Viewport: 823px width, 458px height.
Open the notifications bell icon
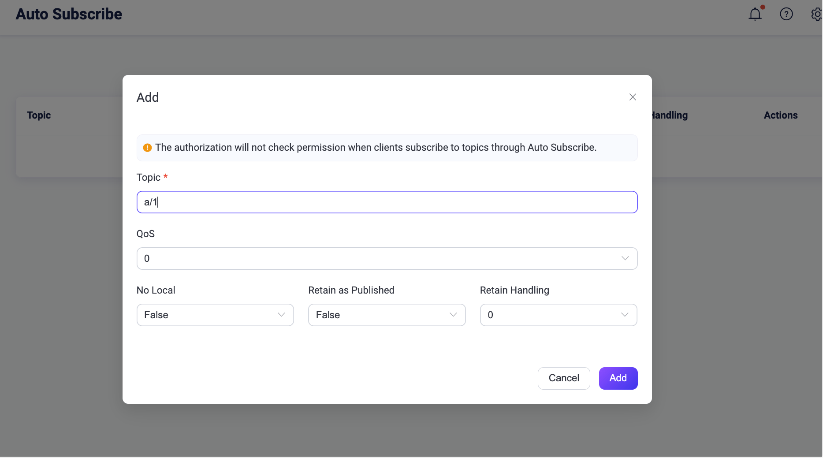(755, 14)
